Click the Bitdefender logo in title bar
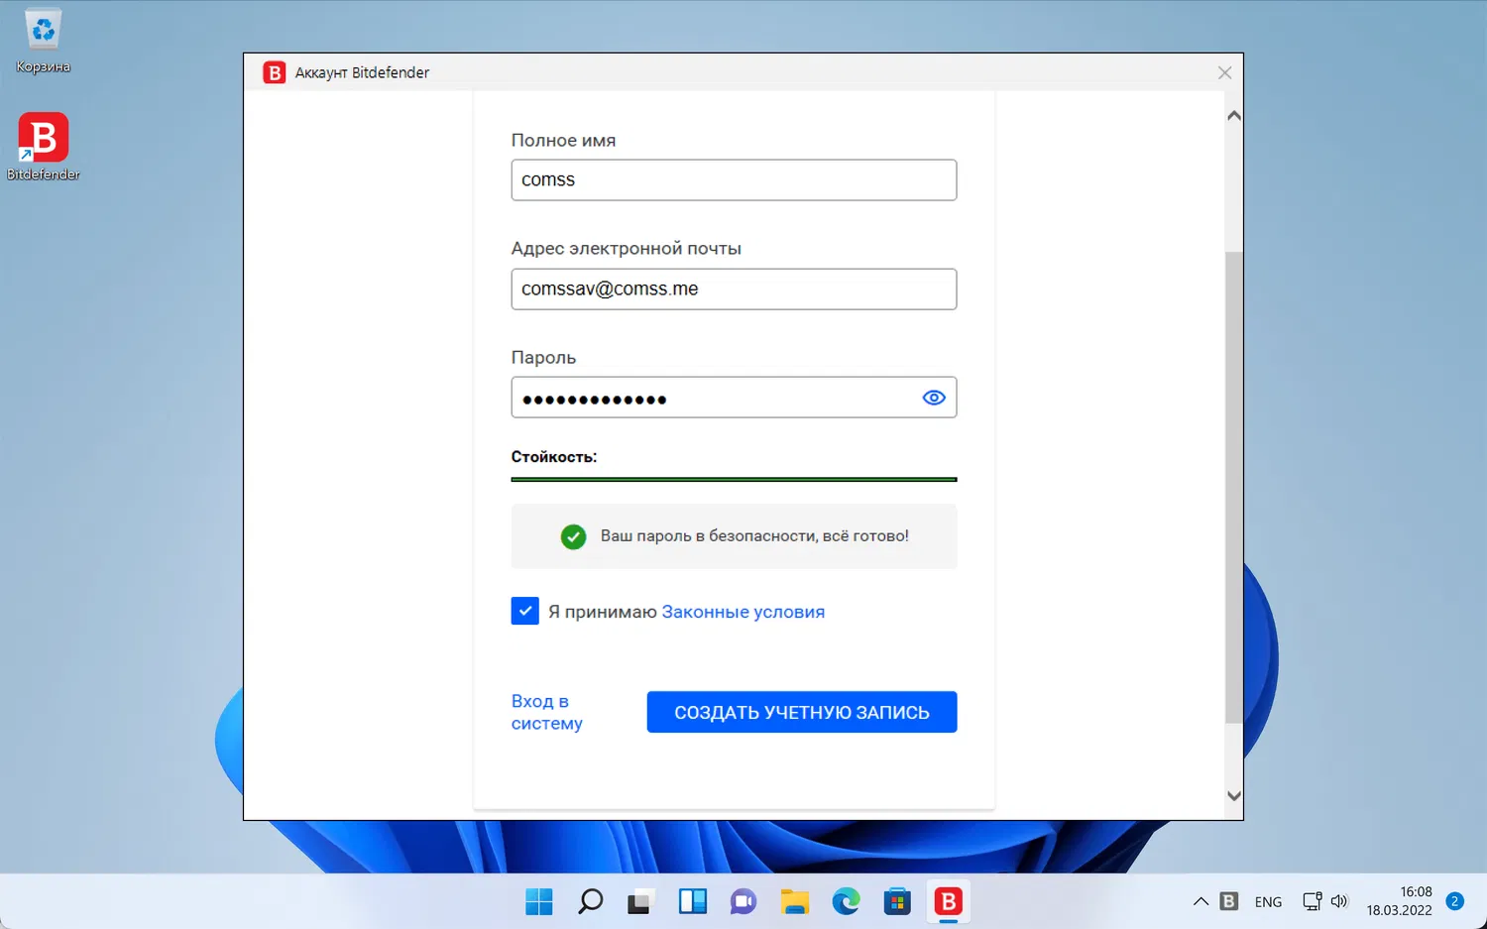This screenshot has height=929, width=1487. pyautogui.click(x=274, y=72)
